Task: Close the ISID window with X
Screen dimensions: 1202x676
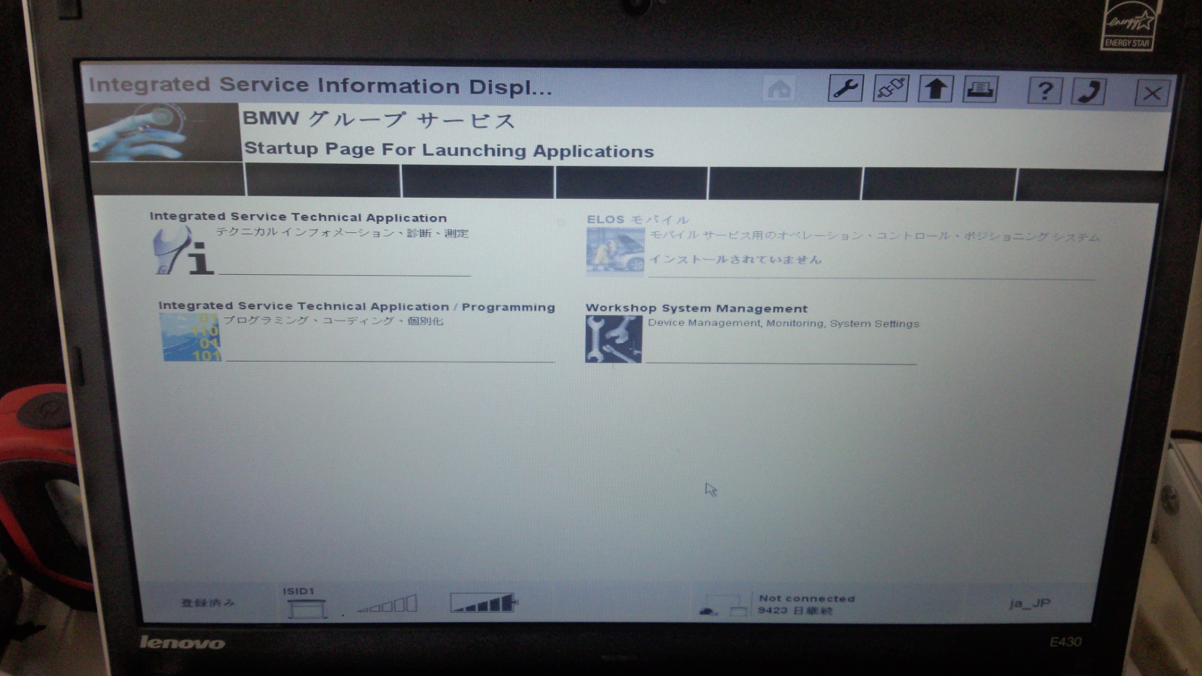Action: (x=1152, y=94)
